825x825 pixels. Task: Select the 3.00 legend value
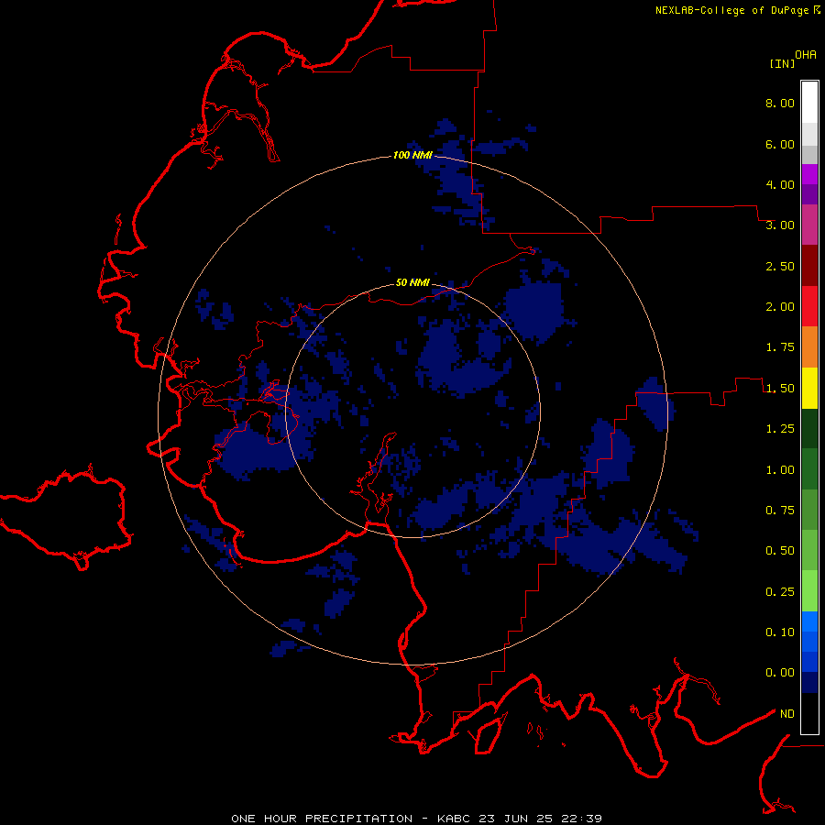pyautogui.click(x=780, y=225)
